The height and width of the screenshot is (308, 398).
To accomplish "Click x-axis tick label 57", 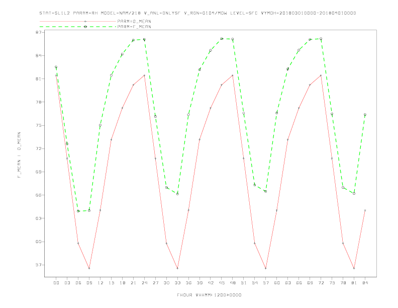I will click(266, 283).
